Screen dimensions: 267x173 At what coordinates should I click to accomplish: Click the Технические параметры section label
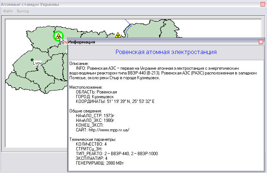[93, 139]
